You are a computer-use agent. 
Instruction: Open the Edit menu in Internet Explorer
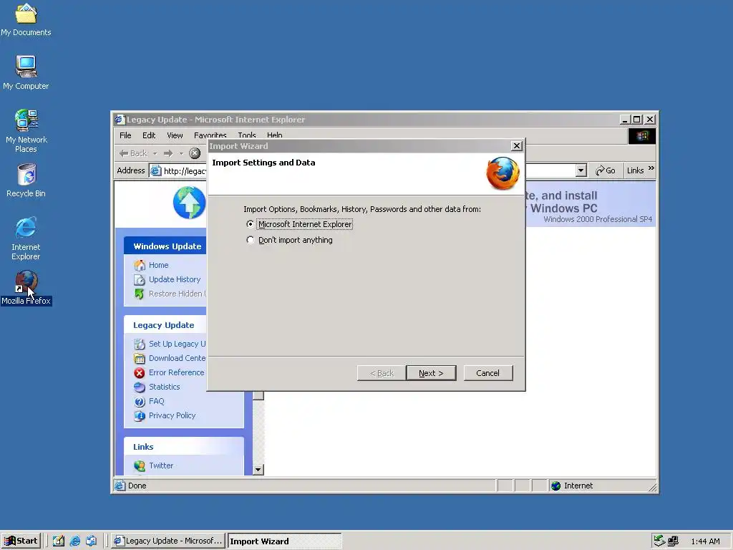(149, 135)
